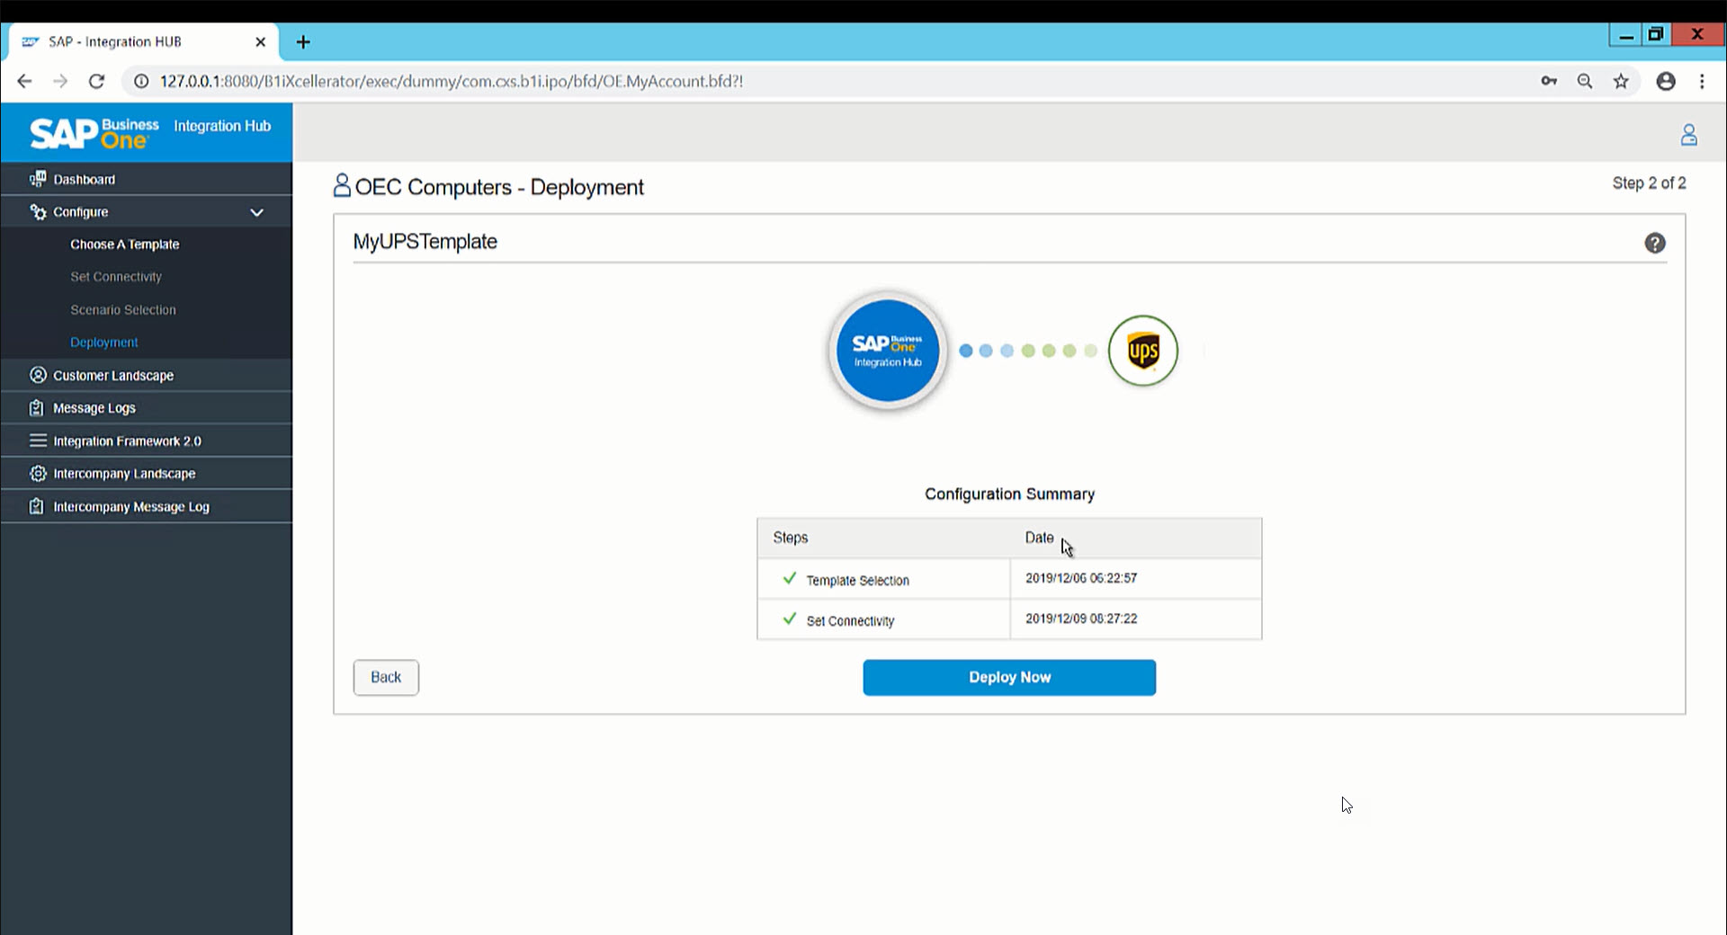Click the help question mark icon
This screenshot has height=935, width=1727.
(1654, 243)
